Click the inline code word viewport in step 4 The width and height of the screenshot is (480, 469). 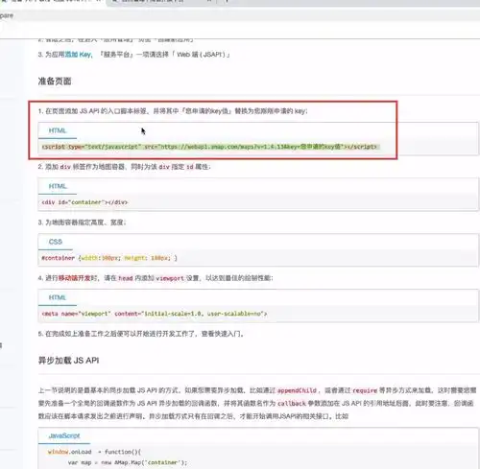170,278
